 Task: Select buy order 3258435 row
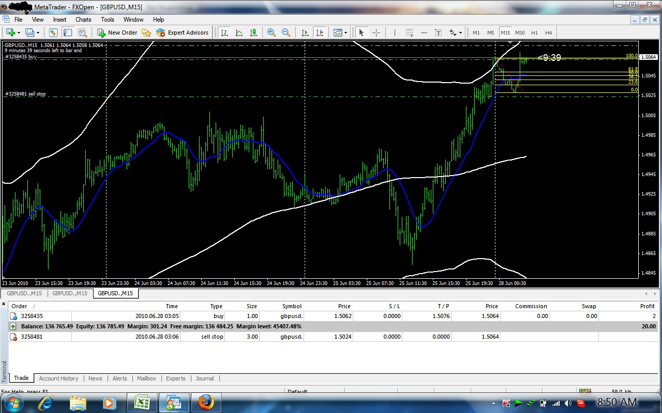(x=334, y=316)
